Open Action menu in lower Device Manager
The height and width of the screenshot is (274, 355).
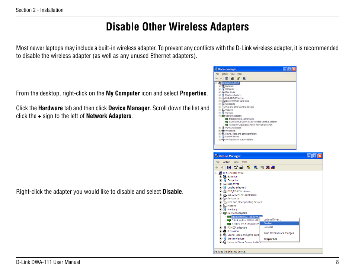point(226,162)
